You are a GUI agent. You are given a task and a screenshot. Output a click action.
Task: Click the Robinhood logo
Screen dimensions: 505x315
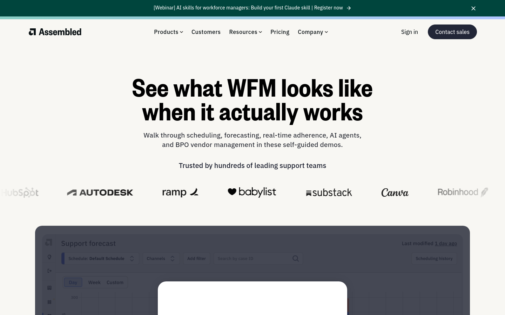(463, 192)
